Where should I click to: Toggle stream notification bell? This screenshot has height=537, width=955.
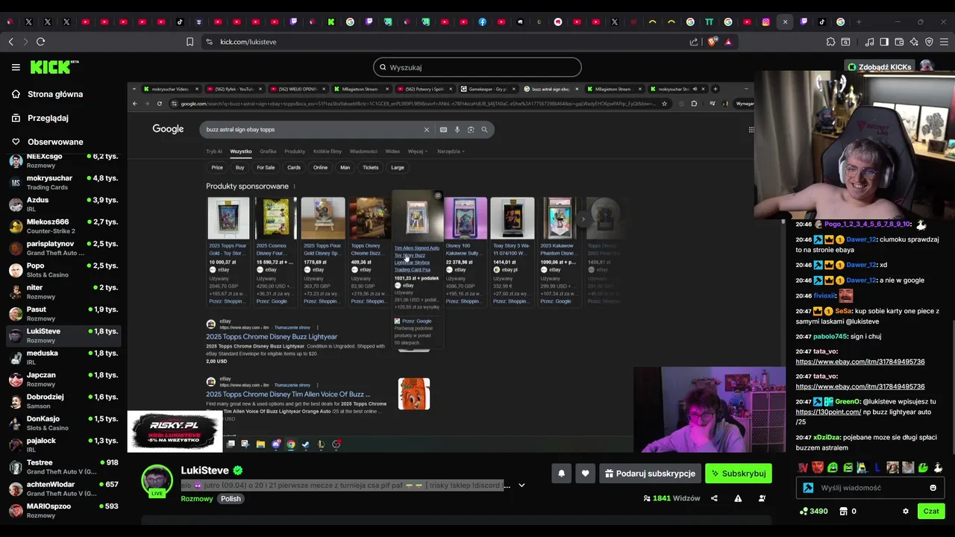[x=561, y=474]
